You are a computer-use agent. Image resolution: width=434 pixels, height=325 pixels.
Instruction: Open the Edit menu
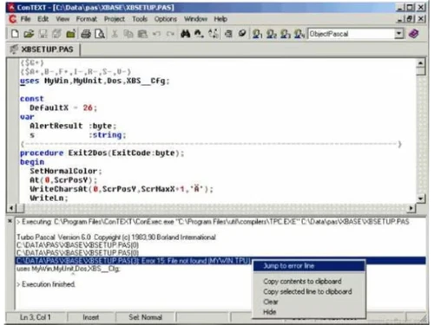[x=43, y=19]
